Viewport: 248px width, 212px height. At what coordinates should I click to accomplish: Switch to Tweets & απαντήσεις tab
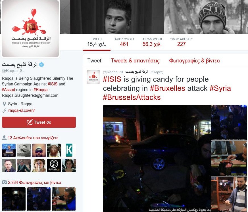tap(135, 61)
